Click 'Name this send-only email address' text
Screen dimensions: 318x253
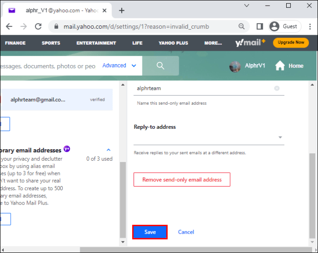(x=171, y=103)
